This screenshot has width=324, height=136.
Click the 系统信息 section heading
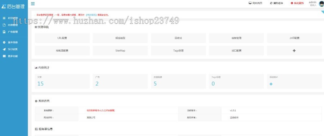tap(42, 101)
